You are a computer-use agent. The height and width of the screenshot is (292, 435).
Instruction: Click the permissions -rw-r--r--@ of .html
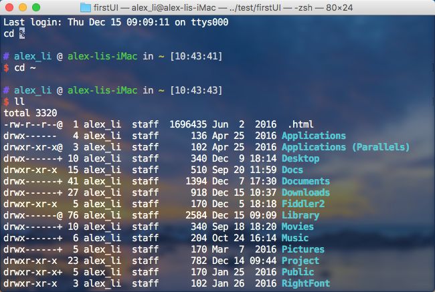pos(33,124)
